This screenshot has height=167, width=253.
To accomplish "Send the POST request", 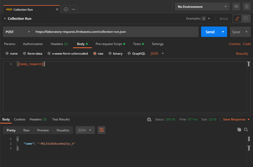I will click(x=210, y=32).
